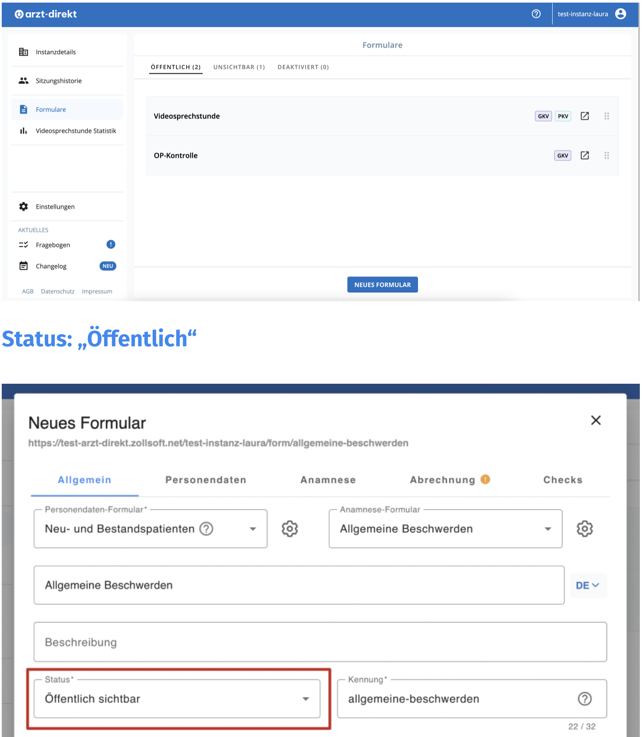Click into the Beschreibung text field
The image size is (642, 737).
pyautogui.click(x=320, y=642)
